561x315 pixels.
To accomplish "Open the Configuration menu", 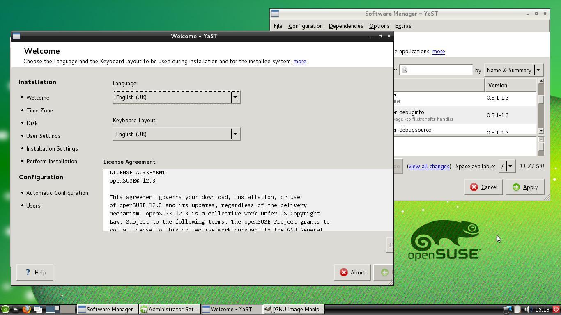I will click(306, 26).
